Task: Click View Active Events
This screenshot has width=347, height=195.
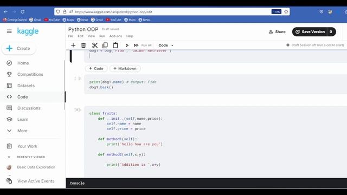Action: coord(36,181)
